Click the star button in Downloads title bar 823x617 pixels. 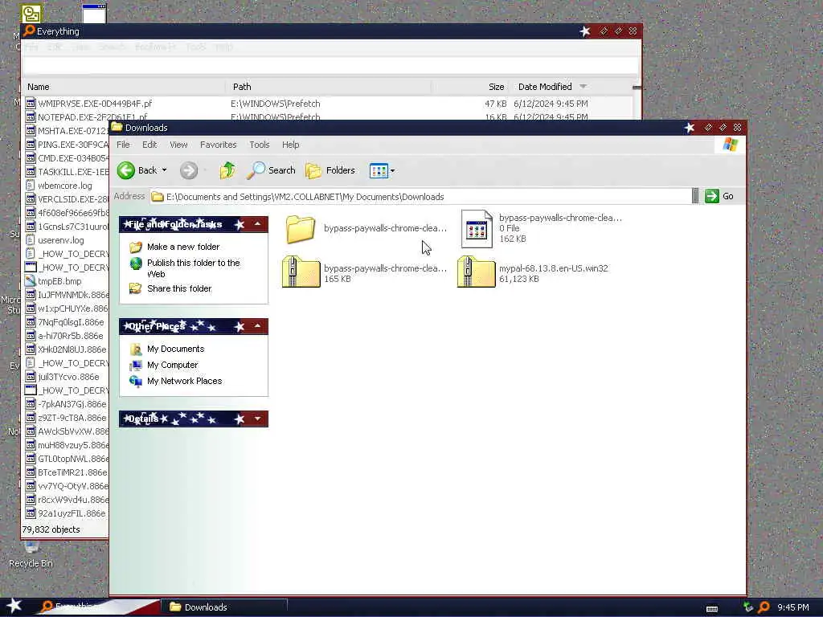click(689, 128)
